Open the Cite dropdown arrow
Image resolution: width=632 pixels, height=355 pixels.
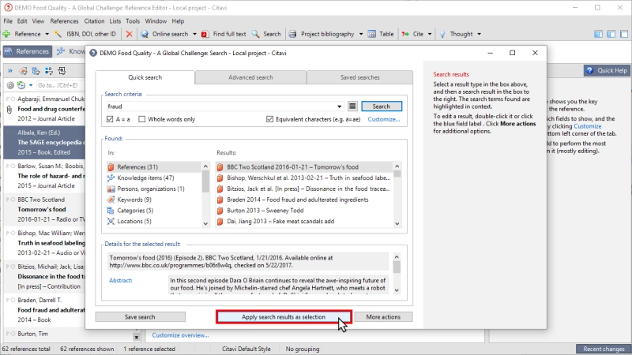click(x=430, y=34)
